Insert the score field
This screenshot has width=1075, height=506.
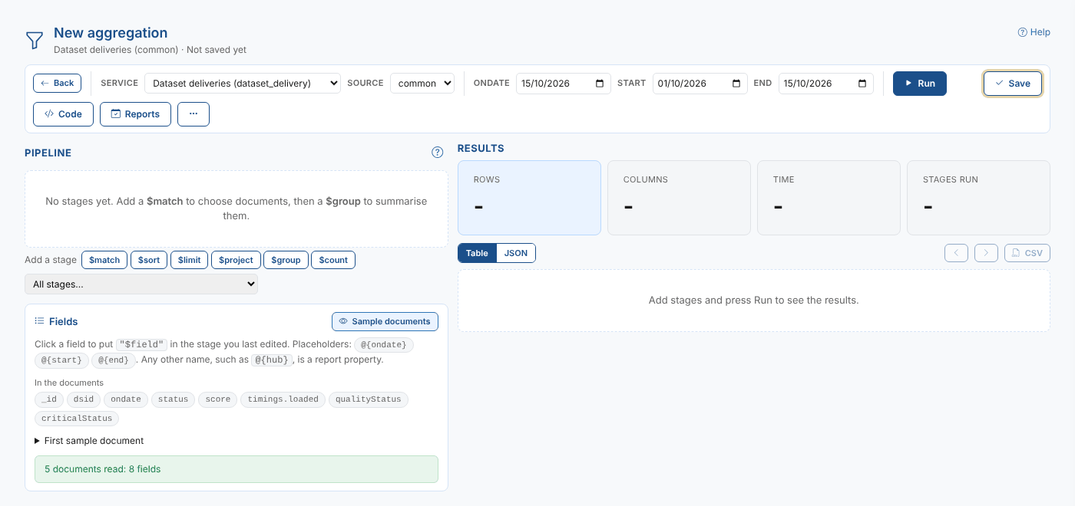(218, 399)
